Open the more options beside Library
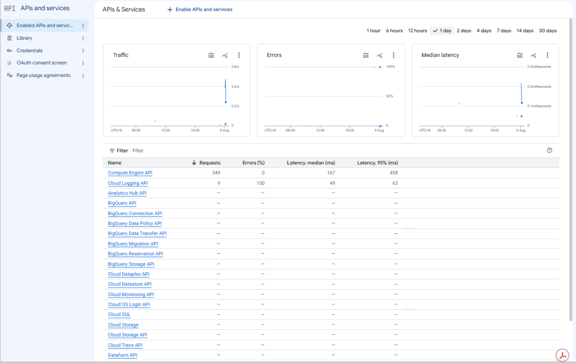 [83, 38]
